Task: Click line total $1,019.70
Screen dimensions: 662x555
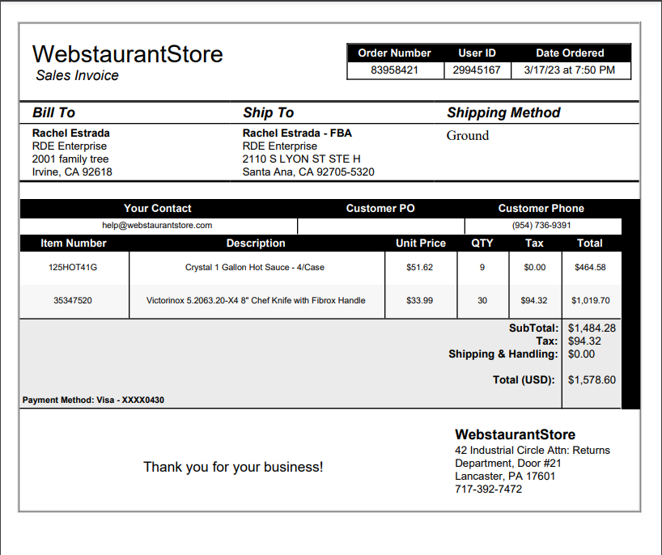Action: 591,301
